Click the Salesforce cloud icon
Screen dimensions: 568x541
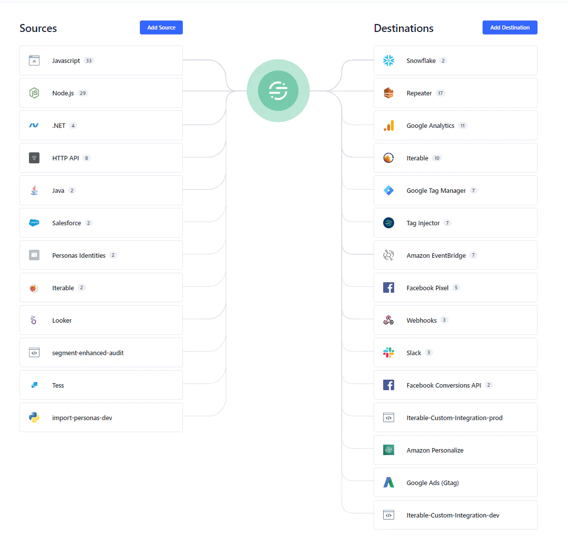coord(34,223)
